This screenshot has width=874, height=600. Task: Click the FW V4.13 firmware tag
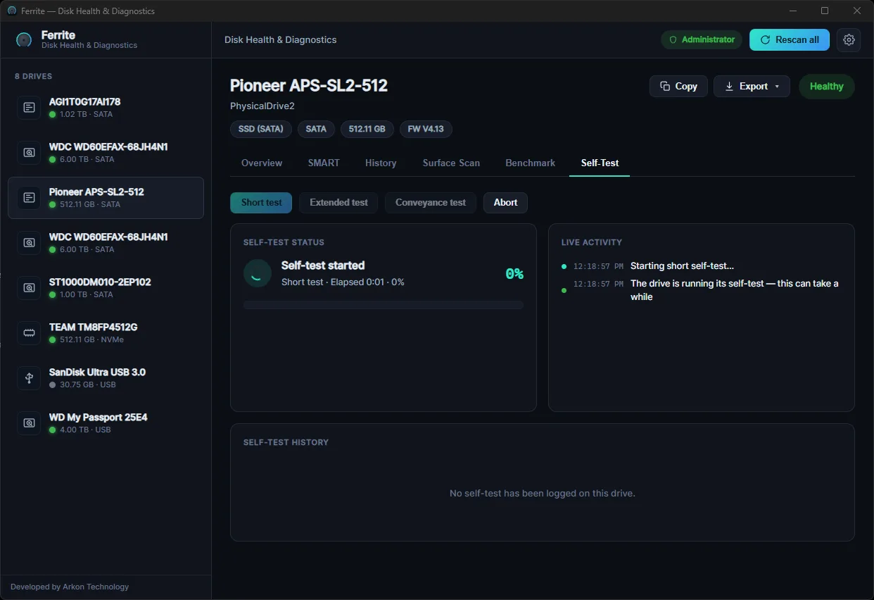(426, 130)
